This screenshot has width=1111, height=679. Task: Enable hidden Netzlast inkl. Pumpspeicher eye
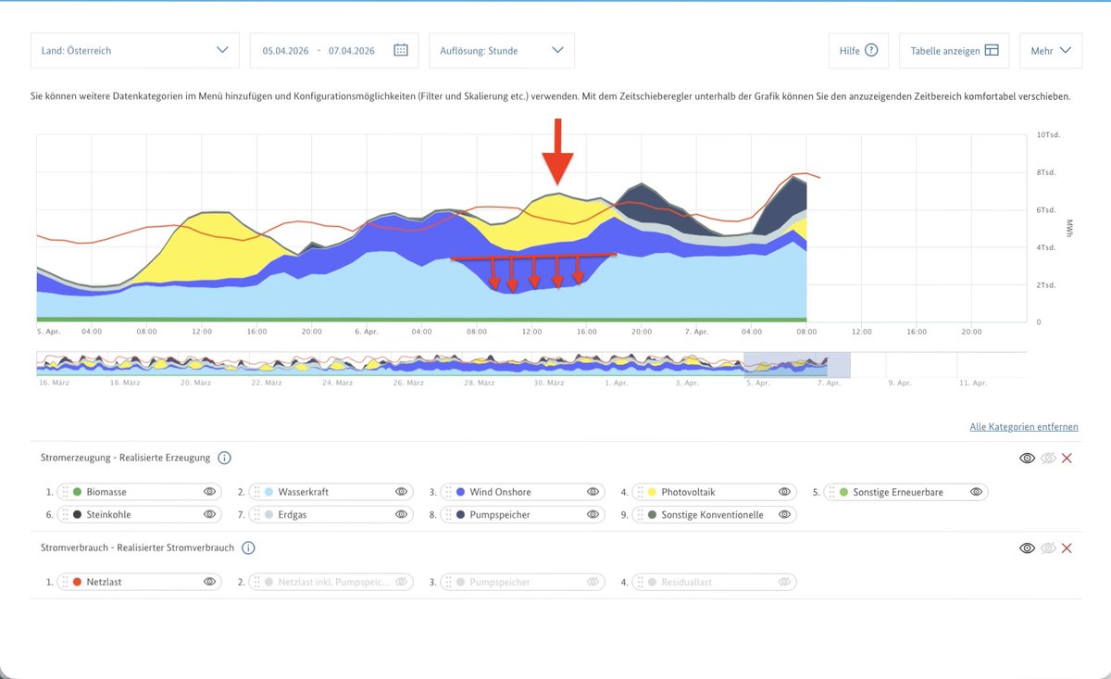[x=401, y=582]
